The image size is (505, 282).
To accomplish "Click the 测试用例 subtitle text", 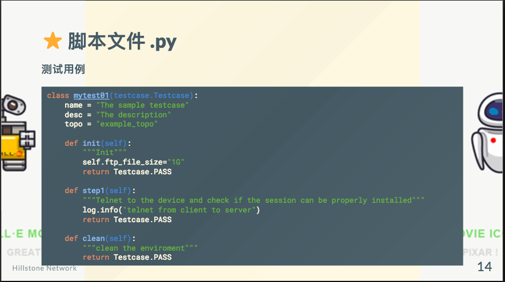I will coord(63,69).
